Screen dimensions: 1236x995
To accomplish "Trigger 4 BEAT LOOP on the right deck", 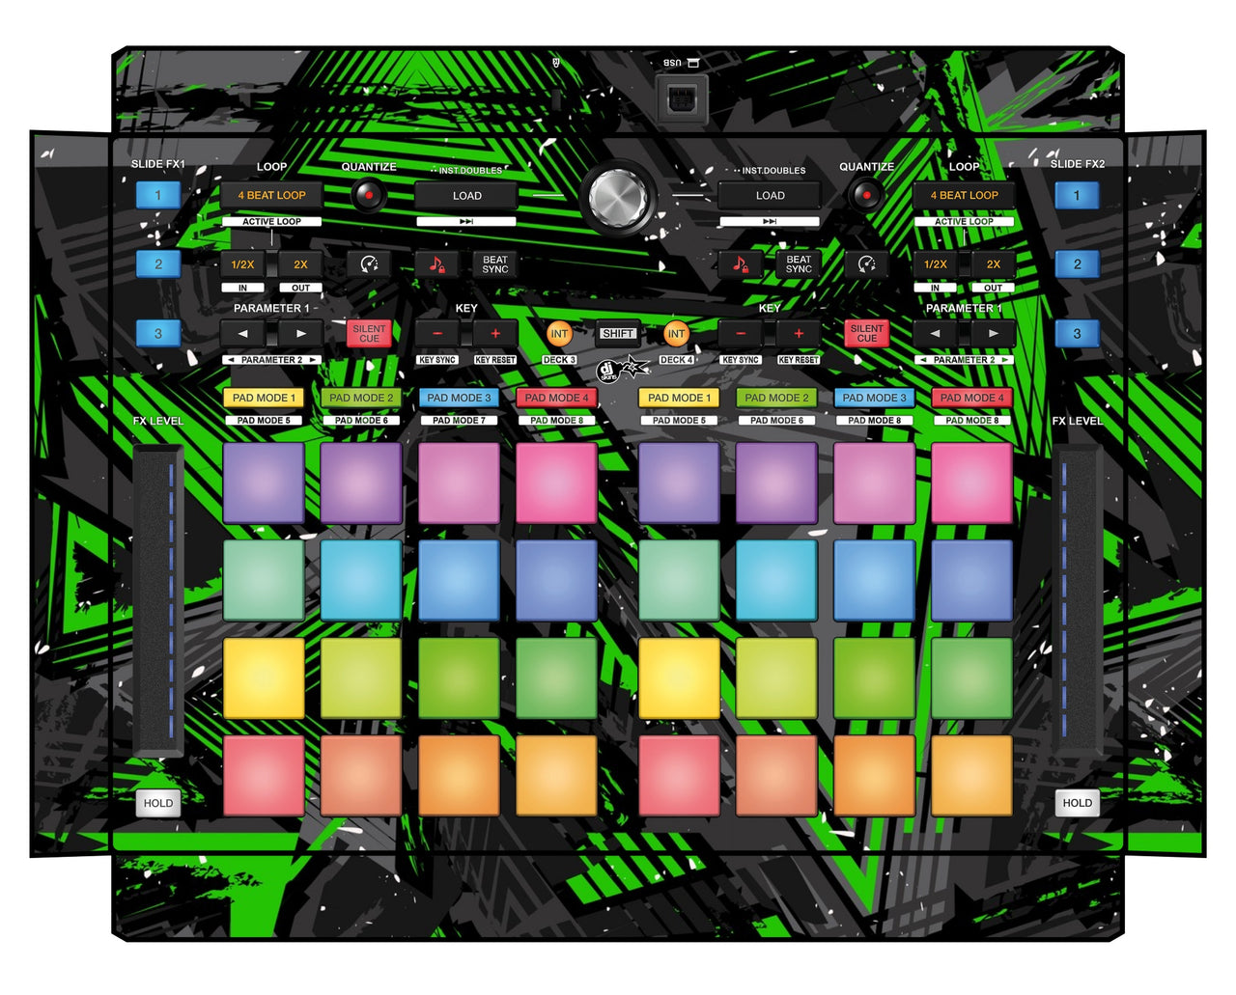I will point(963,194).
